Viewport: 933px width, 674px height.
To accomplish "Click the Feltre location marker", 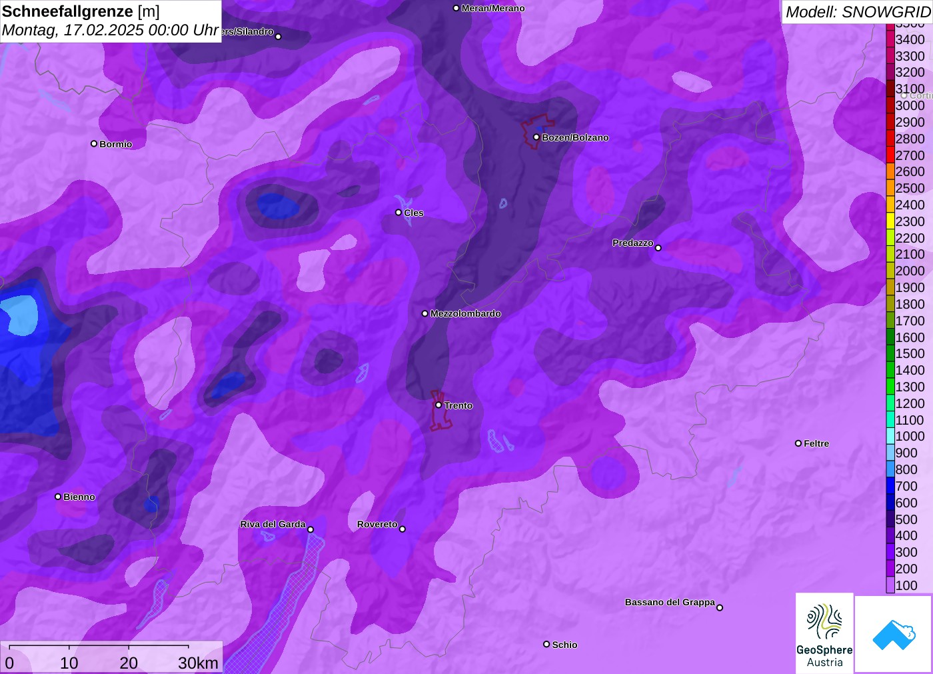I will (798, 443).
